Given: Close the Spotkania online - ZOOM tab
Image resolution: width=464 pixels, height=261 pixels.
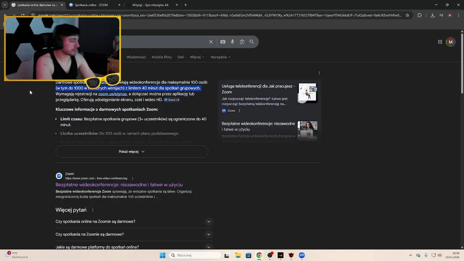Looking at the screenshot, I should [x=120, y=5].
